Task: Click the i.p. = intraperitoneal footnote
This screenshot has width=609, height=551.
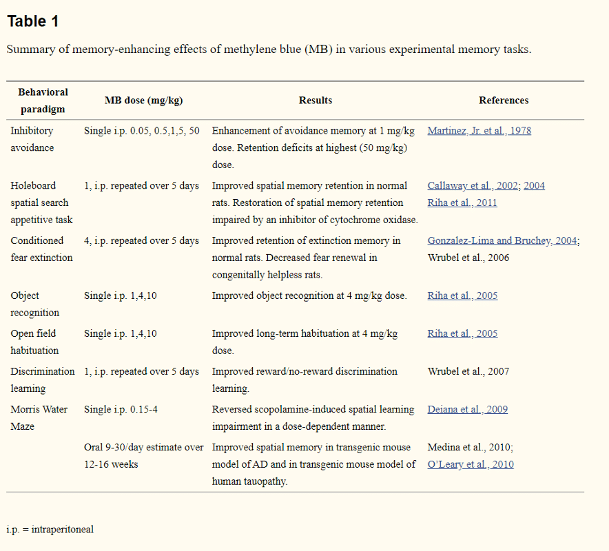Action: pos(50,530)
